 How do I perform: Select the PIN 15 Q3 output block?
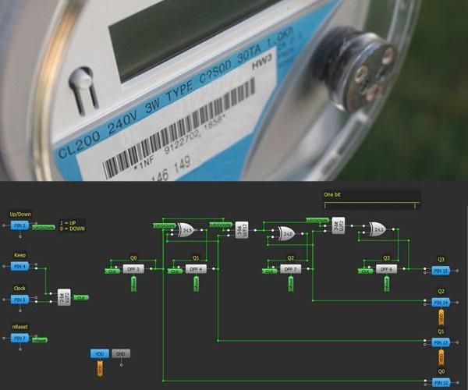tap(441, 271)
